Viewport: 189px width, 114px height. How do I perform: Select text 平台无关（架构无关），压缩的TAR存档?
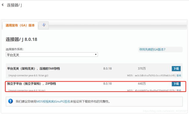click(33, 69)
